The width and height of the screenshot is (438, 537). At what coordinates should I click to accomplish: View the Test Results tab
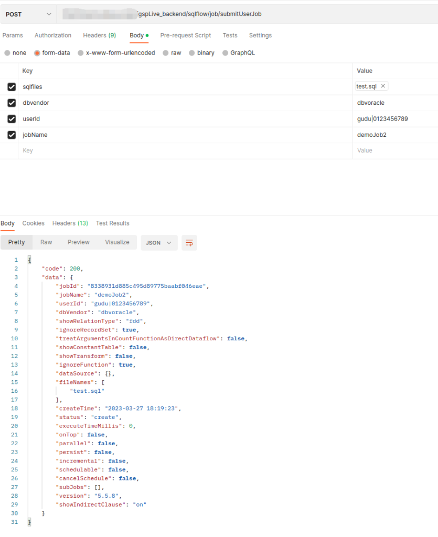112,223
